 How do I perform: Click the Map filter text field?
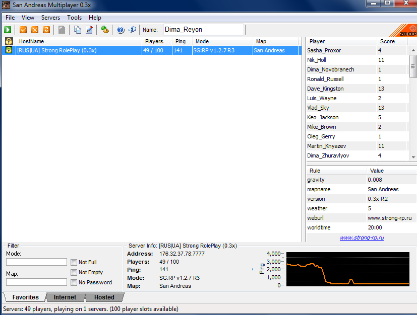[x=36, y=282]
